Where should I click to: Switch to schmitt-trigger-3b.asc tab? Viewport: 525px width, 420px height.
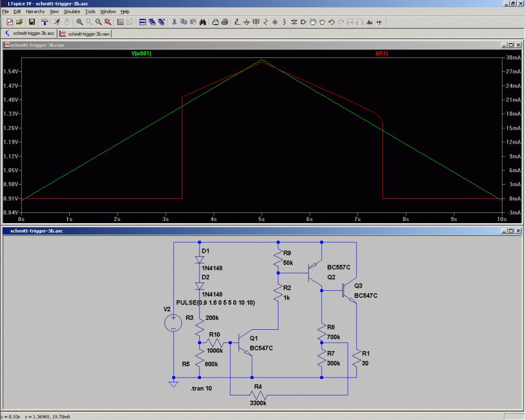tap(30, 33)
